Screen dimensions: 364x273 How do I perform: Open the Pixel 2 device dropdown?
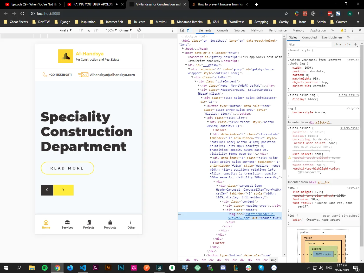click(65, 30)
